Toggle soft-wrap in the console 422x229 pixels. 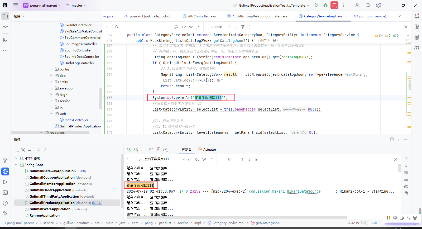coord(406,173)
